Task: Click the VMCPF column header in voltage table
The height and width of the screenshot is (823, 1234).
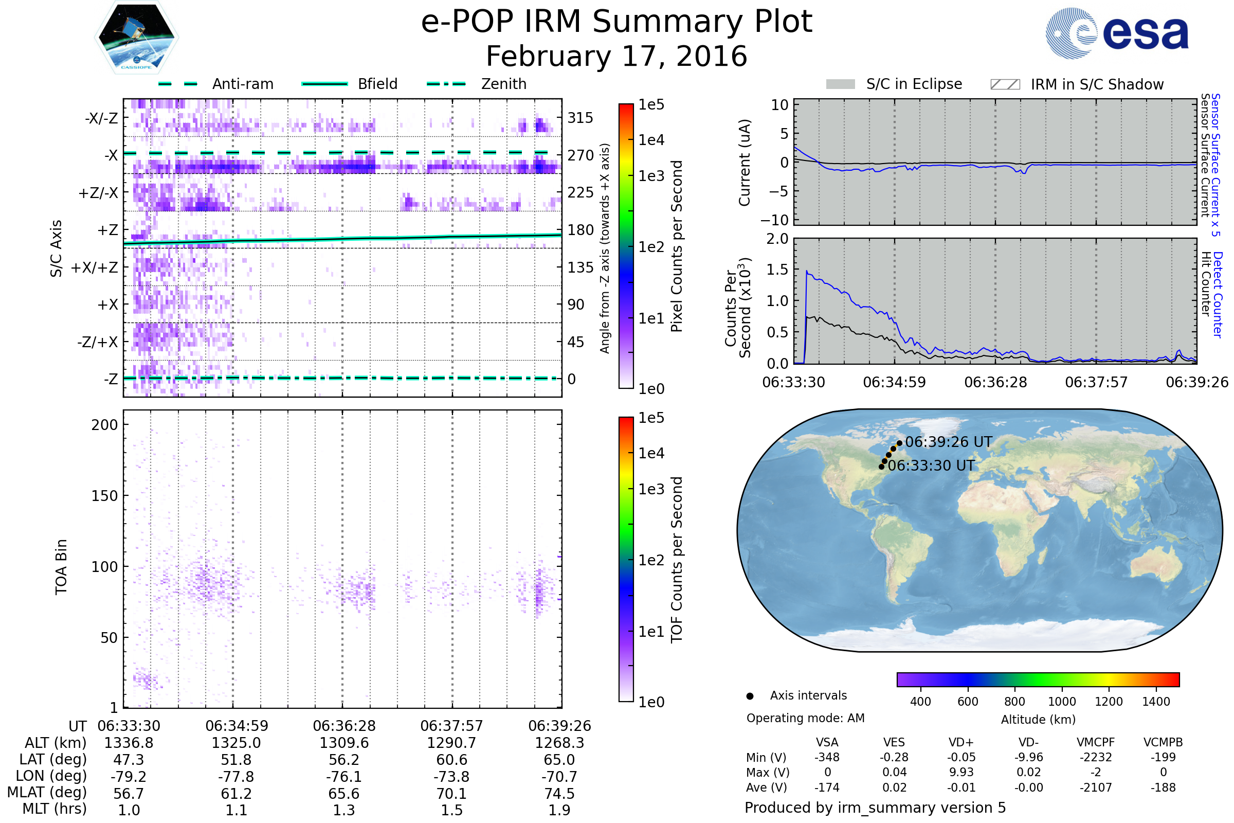Action: (x=1096, y=742)
